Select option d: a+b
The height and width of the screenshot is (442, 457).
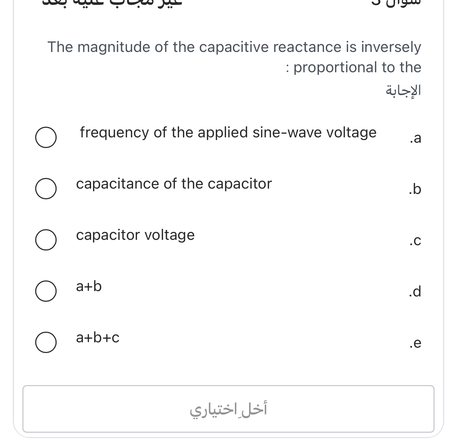[x=46, y=291]
